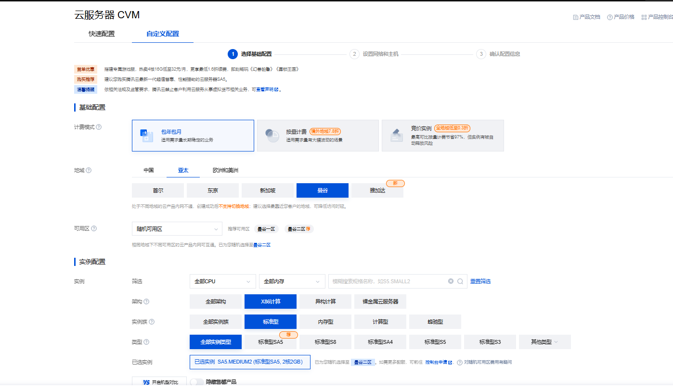Select the 标准型S8 instance type
The image size is (673, 390).
coord(325,342)
